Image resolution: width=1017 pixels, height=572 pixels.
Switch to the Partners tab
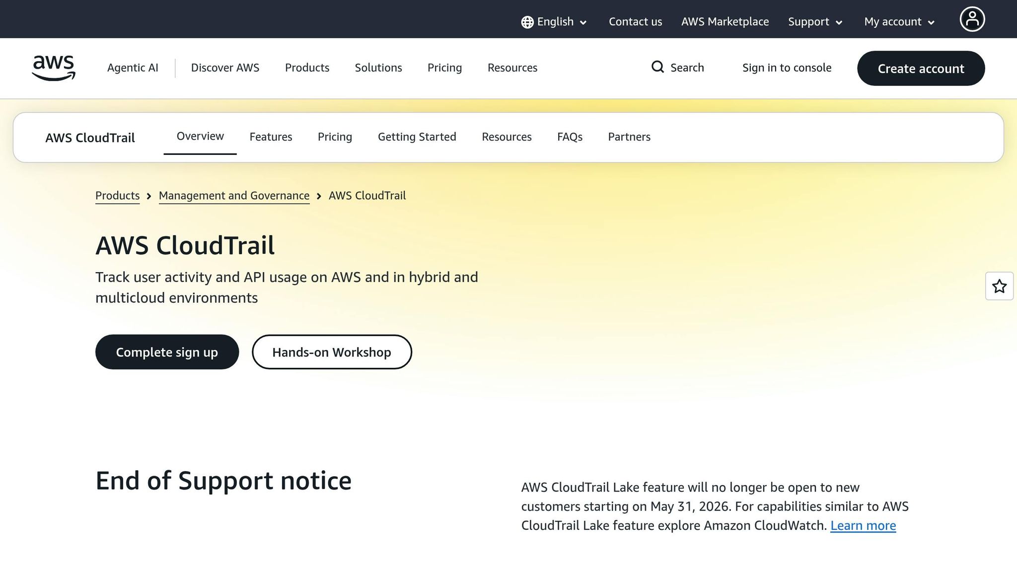click(629, 137)
